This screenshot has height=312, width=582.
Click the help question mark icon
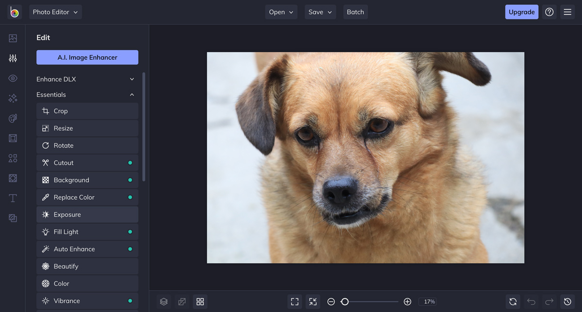[x=549, y=12]
